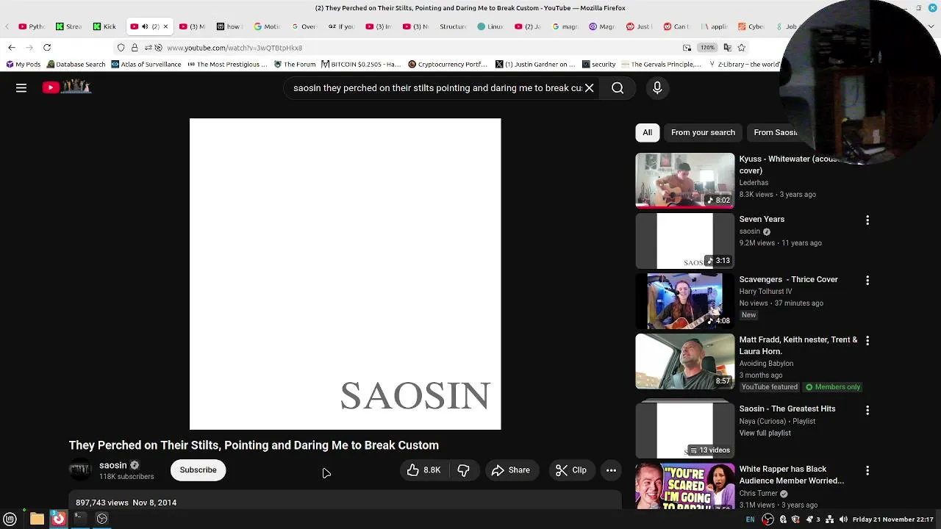Open the EN keyboard layout indicator

point(750,519)
